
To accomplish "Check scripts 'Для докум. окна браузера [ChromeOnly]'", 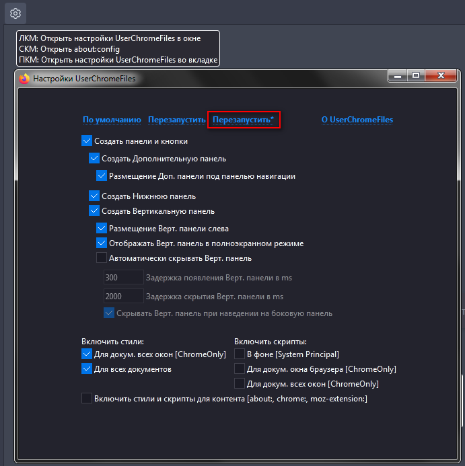I will (x=240, y=368).
